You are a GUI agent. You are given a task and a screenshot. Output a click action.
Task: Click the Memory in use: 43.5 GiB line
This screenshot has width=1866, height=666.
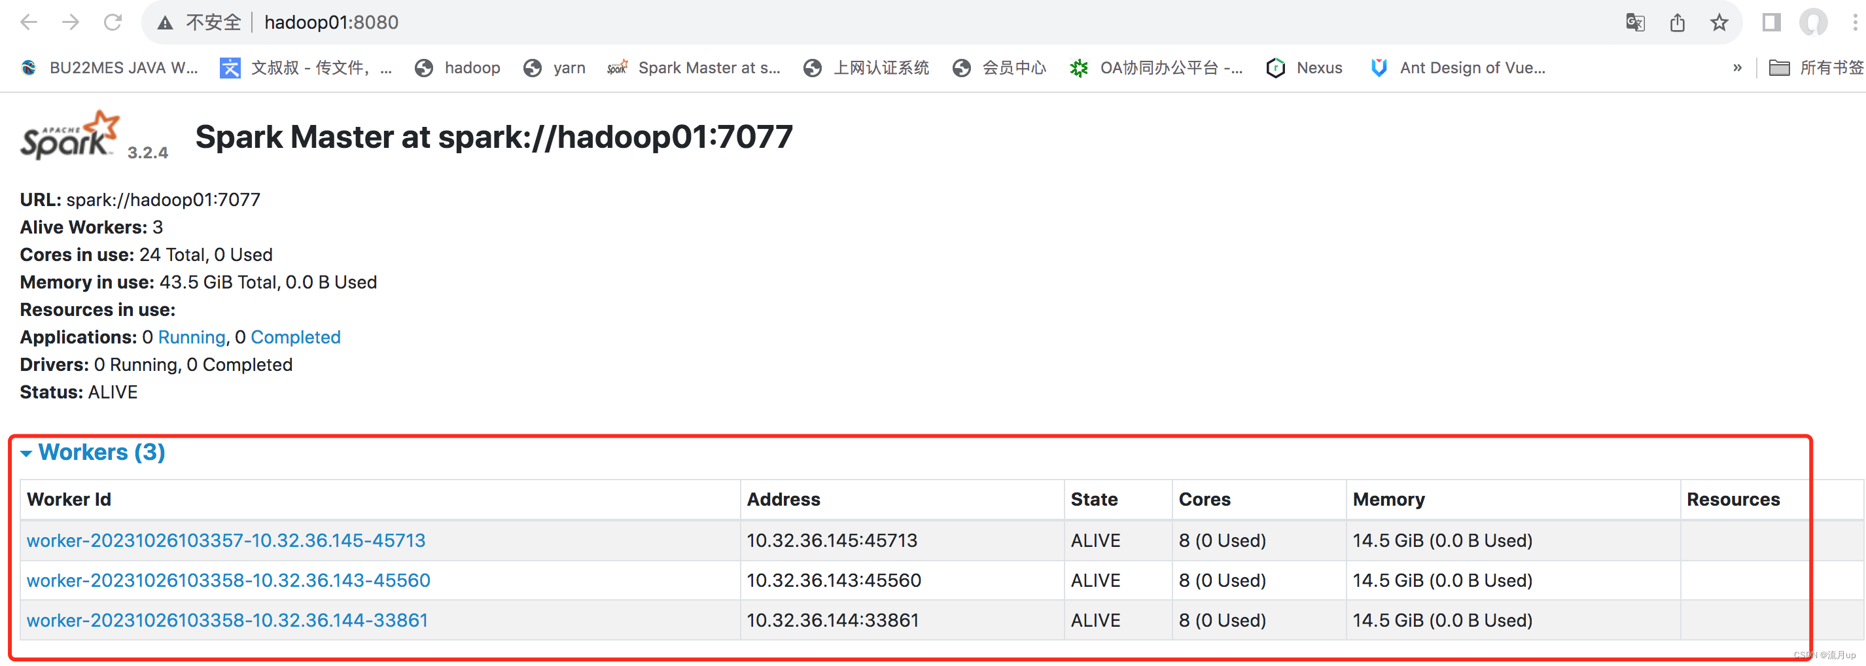pos(198,283)
